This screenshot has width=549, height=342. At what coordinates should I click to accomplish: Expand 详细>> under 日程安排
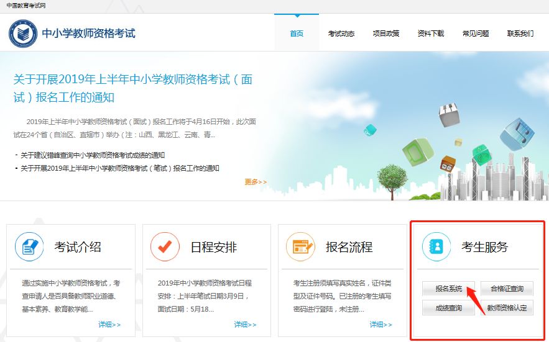(x=245, y=325)
